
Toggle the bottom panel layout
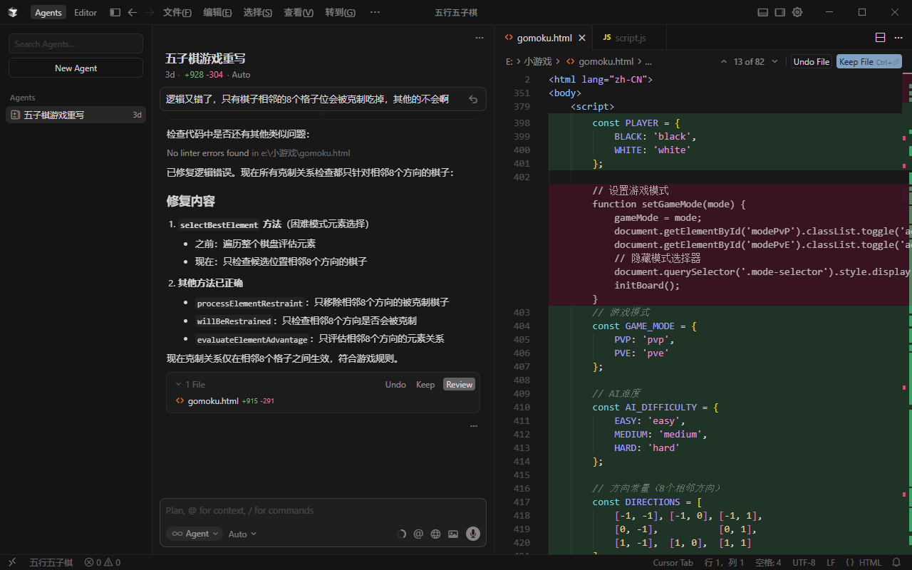pyautogui.click(x=762, y=12)
